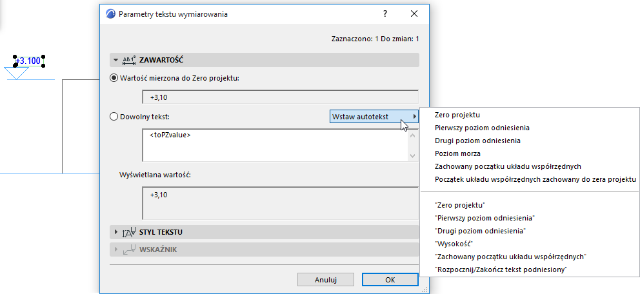Select 'Wartość mierzona do Zero projektu' radio button
640x294 pixels.
click(x=114, y=78)
